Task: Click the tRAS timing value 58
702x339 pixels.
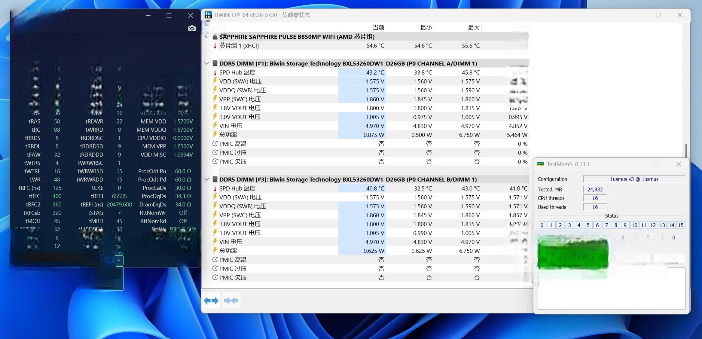Action: (x=57, y=121)
